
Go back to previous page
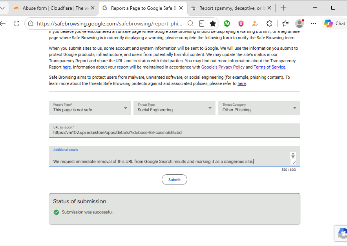point(3,24)
